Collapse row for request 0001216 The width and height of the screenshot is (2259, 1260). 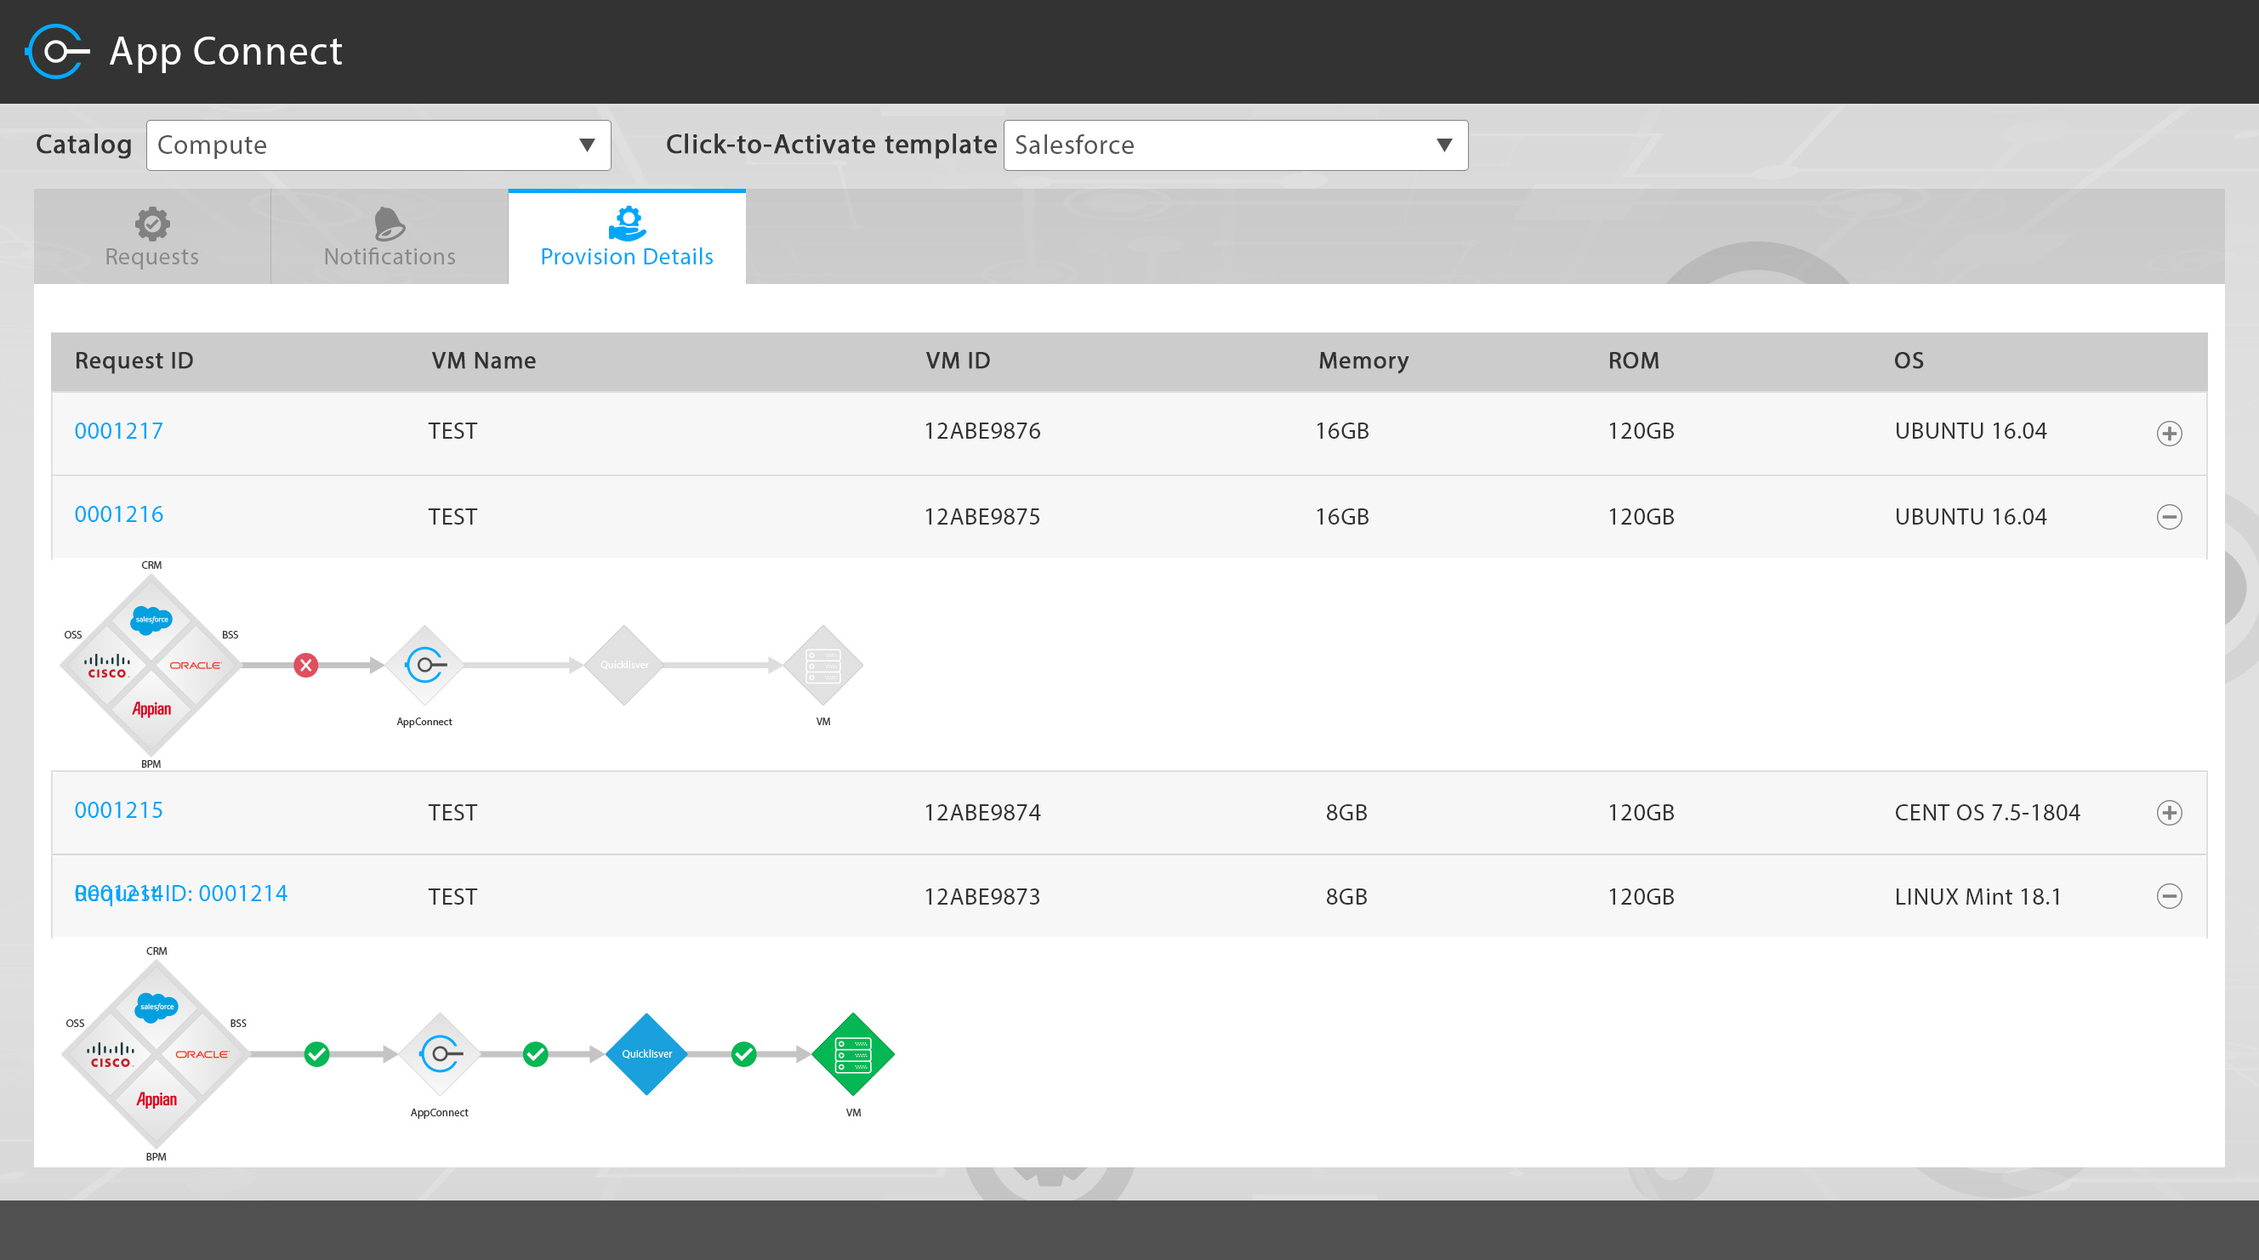tap(2169, 516)
